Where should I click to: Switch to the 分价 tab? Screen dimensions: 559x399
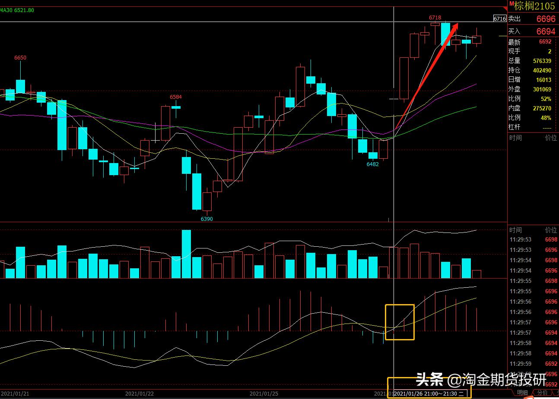coord(543,393)
